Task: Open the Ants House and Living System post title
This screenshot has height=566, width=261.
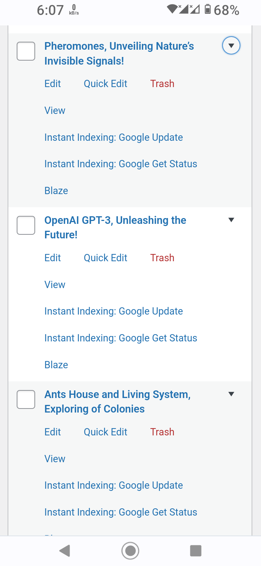Action: click(117, 402)
